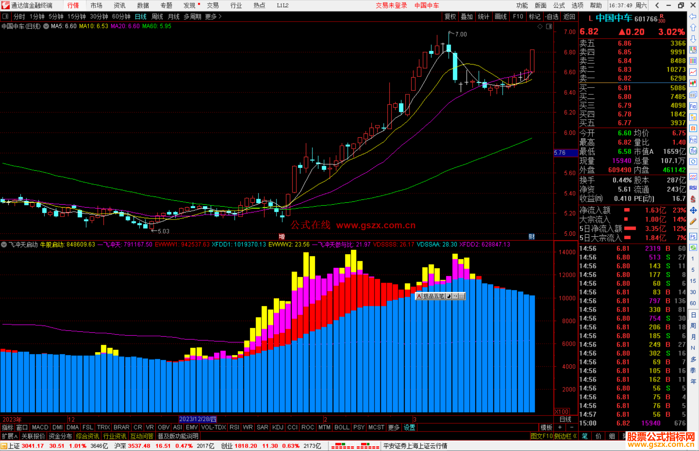Toggle the panel layout icon beside 分时

[6, 16]
